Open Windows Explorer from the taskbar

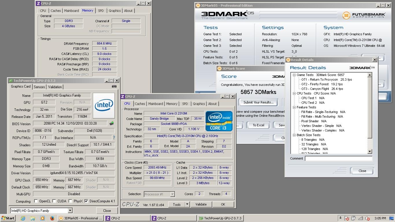[33, 218]
